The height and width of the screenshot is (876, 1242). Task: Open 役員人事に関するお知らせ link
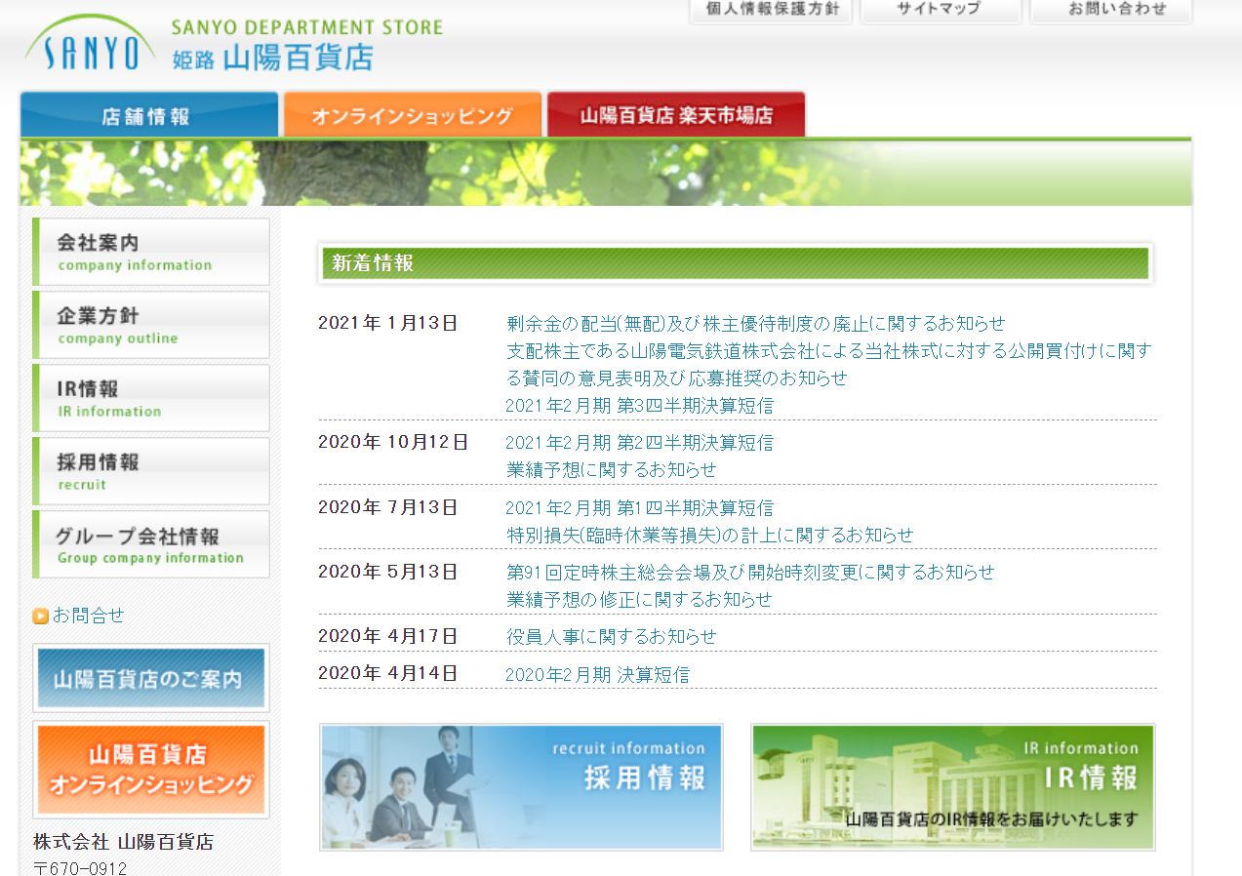(612, 636)
